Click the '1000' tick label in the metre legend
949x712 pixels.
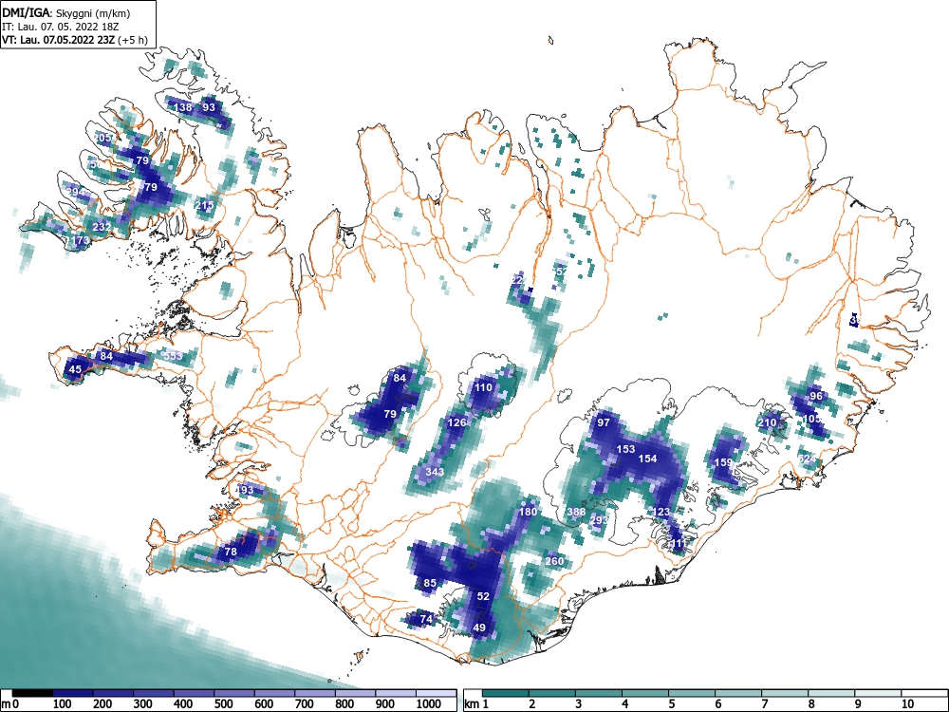tap(429, 704)
